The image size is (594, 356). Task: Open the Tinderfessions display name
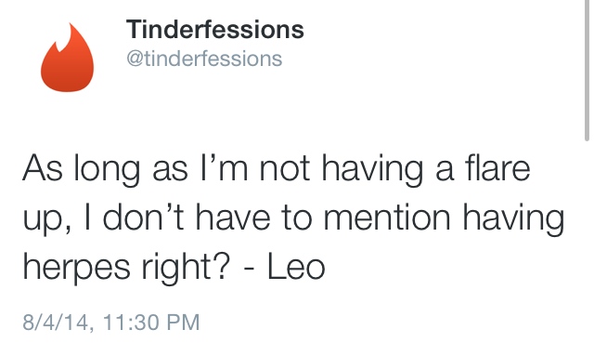214,29
